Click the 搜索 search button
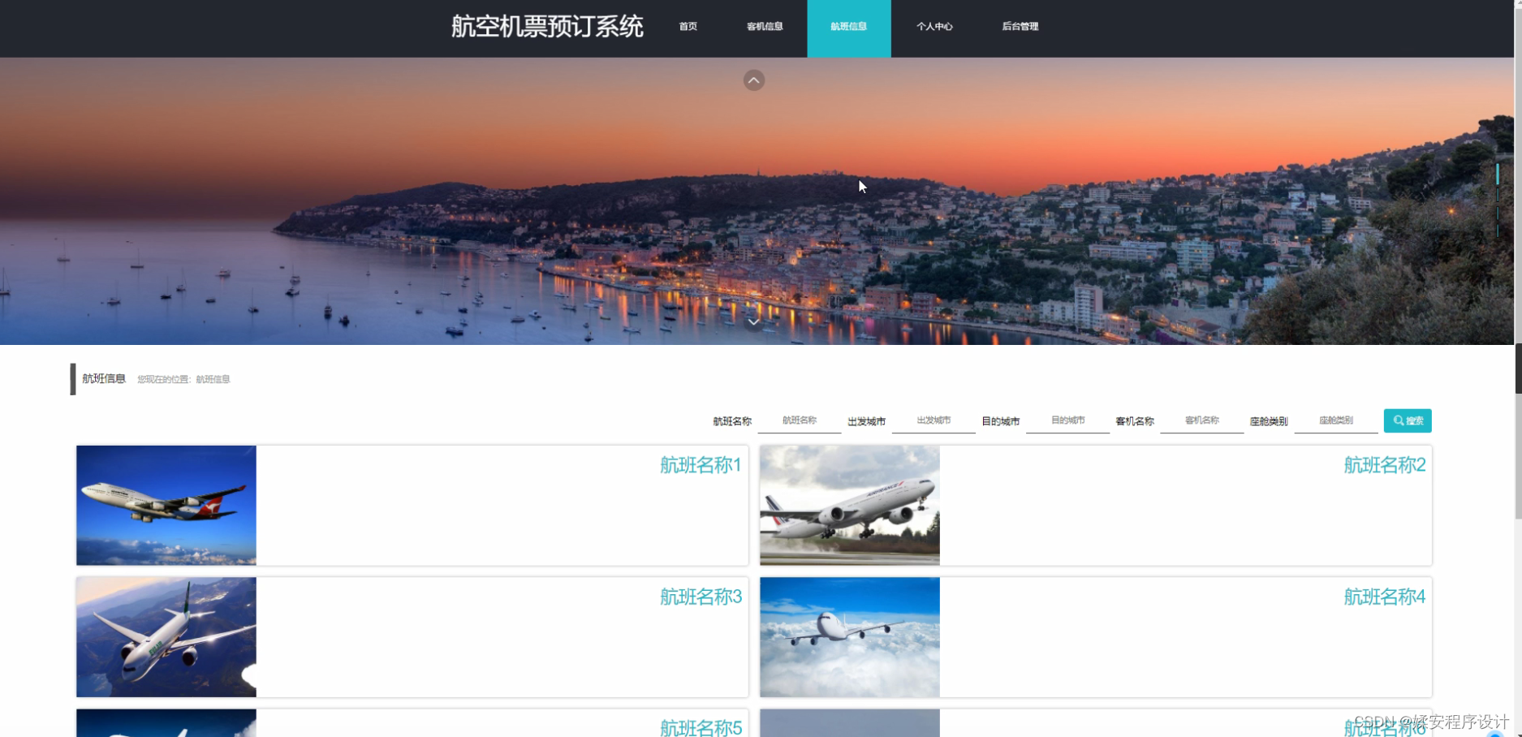The height and width of the screenshot is (737, 1522). 1408,420
